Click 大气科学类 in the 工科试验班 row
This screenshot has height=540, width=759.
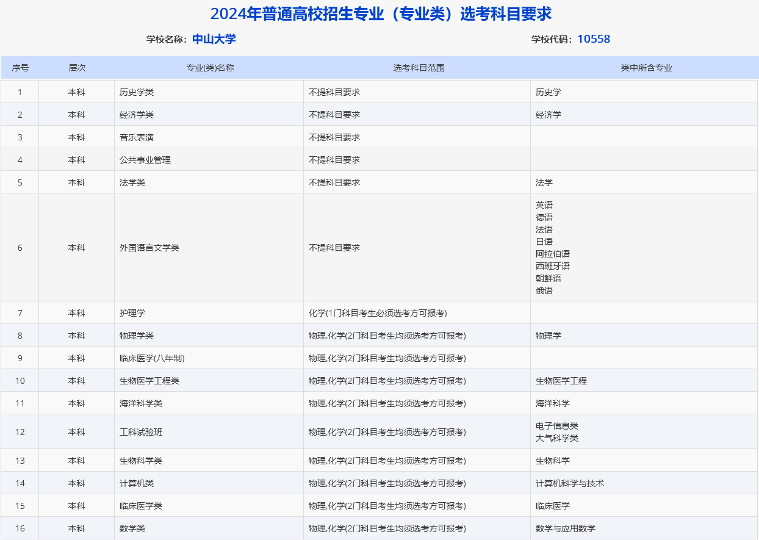[x=557, y=438]
